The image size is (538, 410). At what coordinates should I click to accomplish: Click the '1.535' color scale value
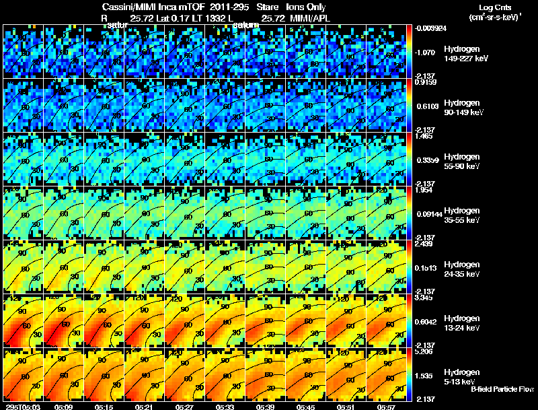(424, 376)
